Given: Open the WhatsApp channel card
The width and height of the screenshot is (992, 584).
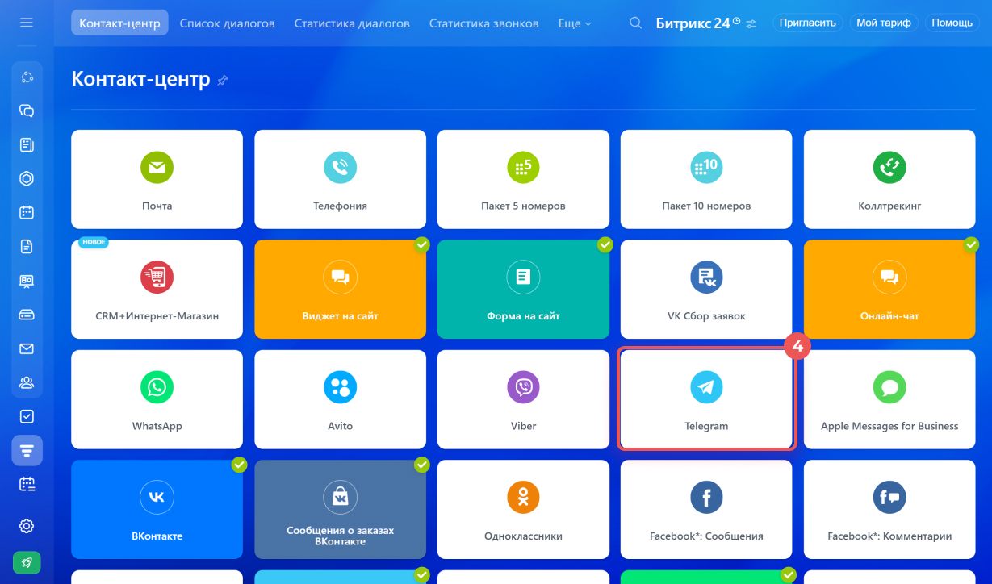Looking at the screenshot, I should (x=157, y=398).
